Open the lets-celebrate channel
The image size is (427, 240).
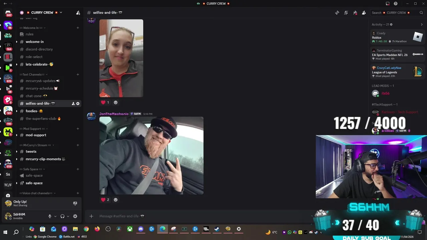tap(50, 64)
